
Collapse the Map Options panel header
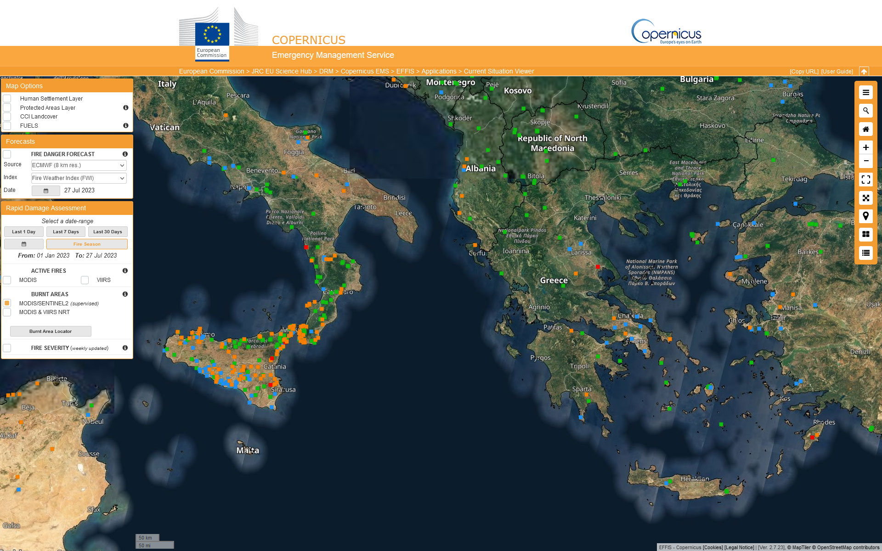coord(67,86)
